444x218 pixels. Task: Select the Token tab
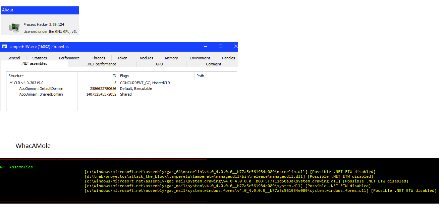(122, 58)
